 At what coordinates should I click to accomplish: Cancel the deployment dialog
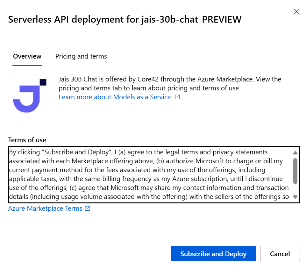coord(280,253)
